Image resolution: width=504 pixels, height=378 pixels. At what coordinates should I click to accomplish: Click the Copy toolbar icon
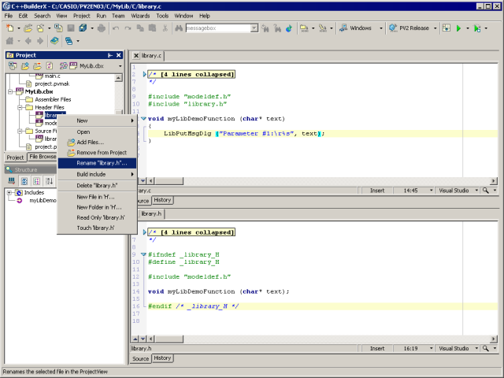tap(140, 28)
